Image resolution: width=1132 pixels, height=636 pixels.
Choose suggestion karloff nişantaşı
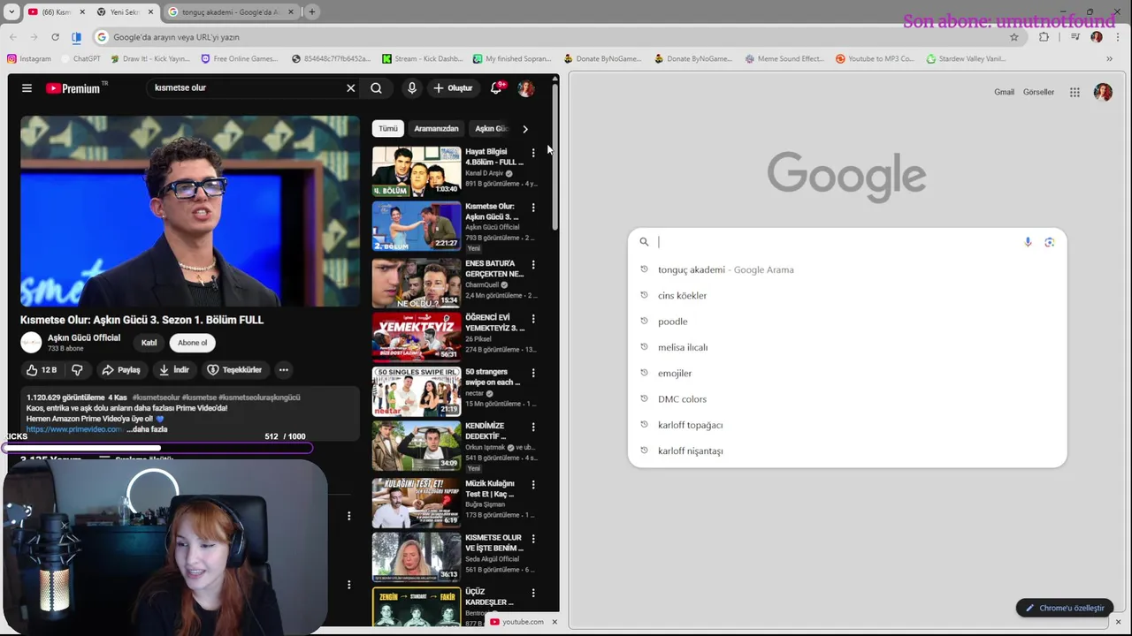(x=847, y=450)
